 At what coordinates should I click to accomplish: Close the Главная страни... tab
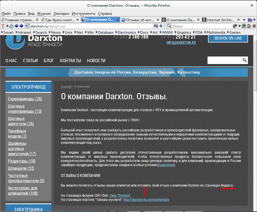[37, 20]
